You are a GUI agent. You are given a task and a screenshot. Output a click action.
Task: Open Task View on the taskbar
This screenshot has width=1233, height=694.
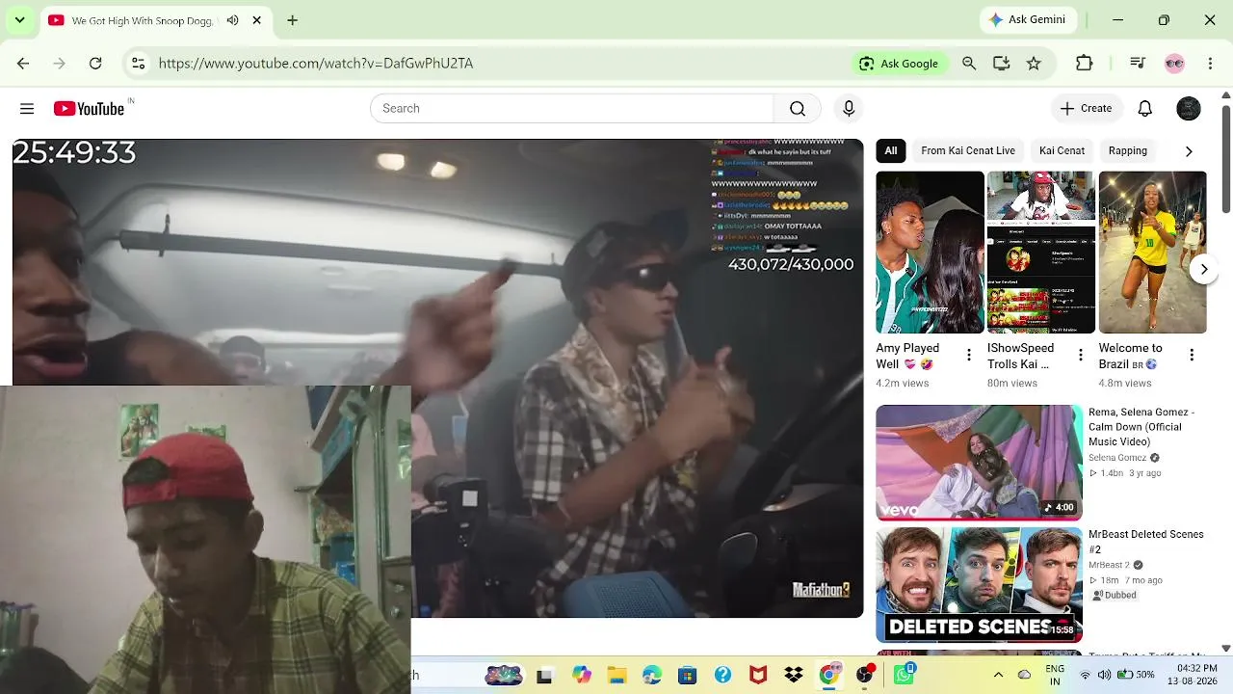[x=544, y=676]
